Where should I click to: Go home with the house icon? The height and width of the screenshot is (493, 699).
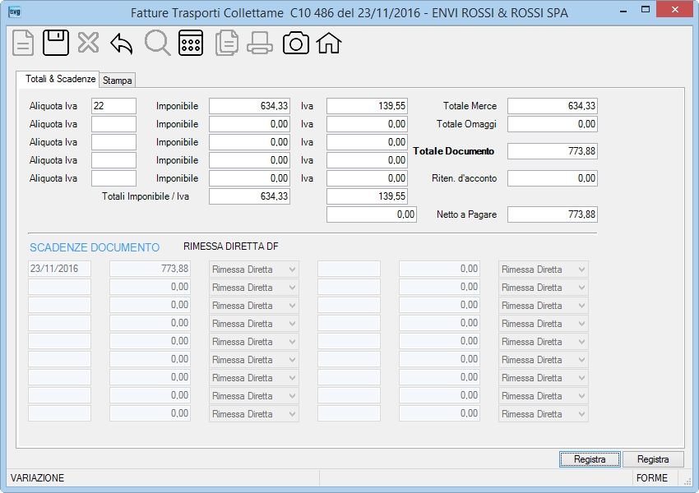(329, 44)
